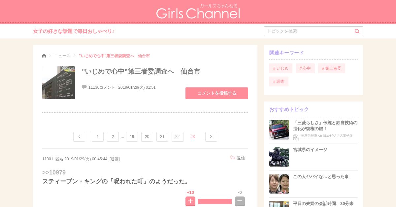The width and height of the screenshot is (396, 207).
Task: Open ニュース breadcrumb category
Action: tap(62, 56)
